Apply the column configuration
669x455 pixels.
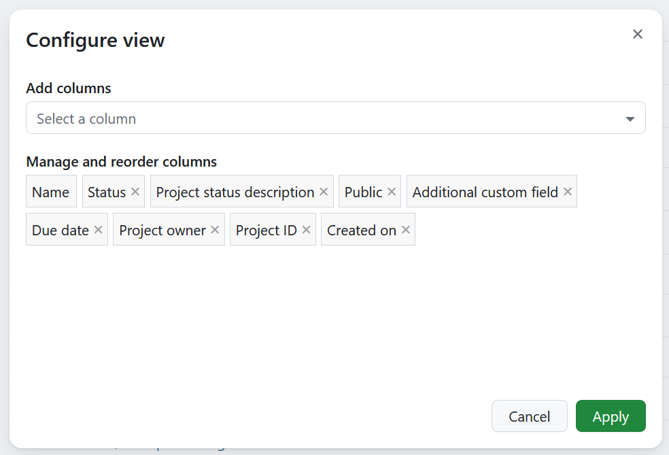[610, 416]
